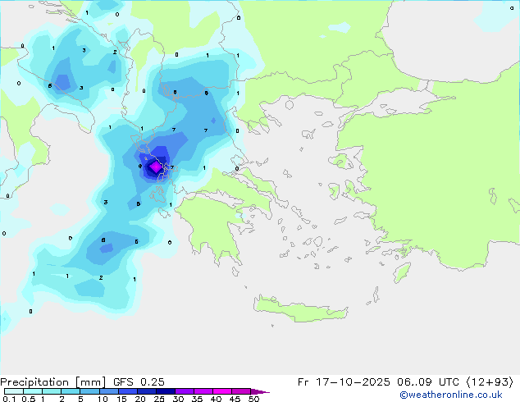The height and width of the screenshot is (402, 520).
Task: Select the purple legend swatch between 30 and 35
Action: (185, 391)
